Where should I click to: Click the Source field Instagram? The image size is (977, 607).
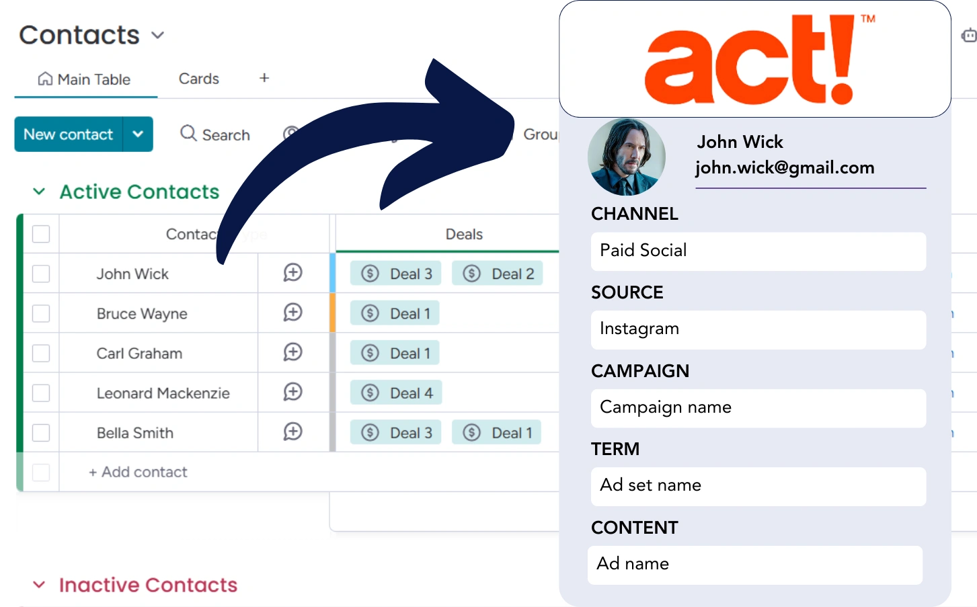tap(758, 329)
